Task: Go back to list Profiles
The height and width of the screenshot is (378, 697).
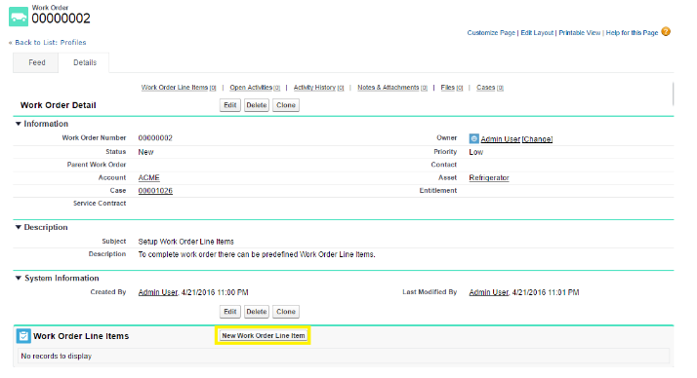Action: point(50,43)
